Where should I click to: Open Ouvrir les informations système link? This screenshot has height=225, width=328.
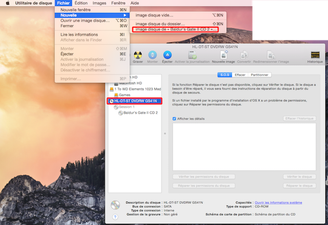[x=278, y=202]
